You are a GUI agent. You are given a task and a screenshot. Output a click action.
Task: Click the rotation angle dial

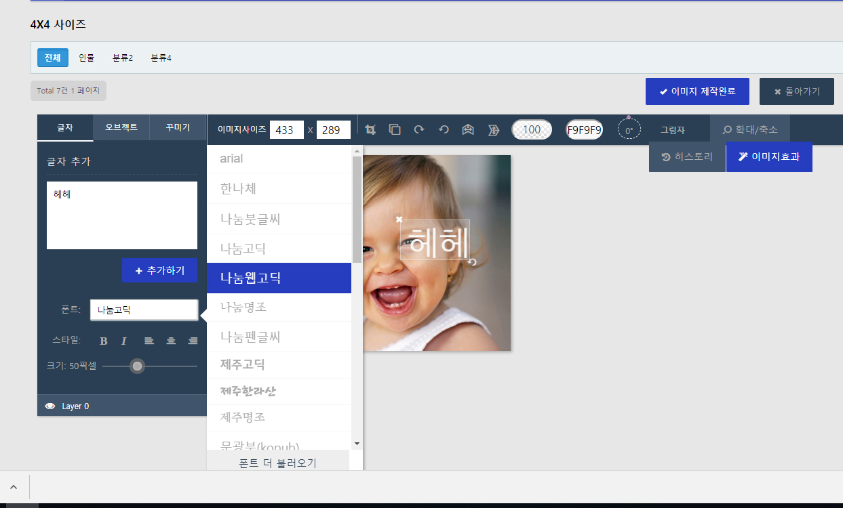(x=629, y=129)
